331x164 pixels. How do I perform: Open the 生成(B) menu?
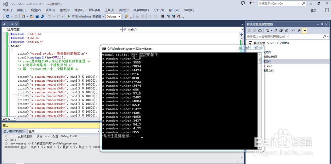click(x=65, y=10)
